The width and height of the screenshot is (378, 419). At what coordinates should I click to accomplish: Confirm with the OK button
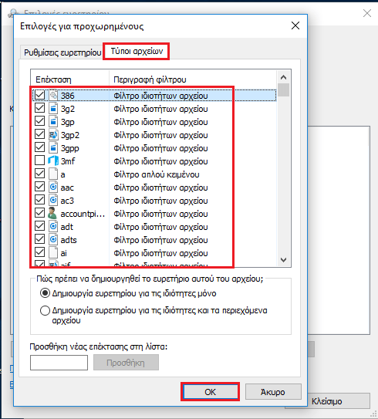[x=211, y=392]
